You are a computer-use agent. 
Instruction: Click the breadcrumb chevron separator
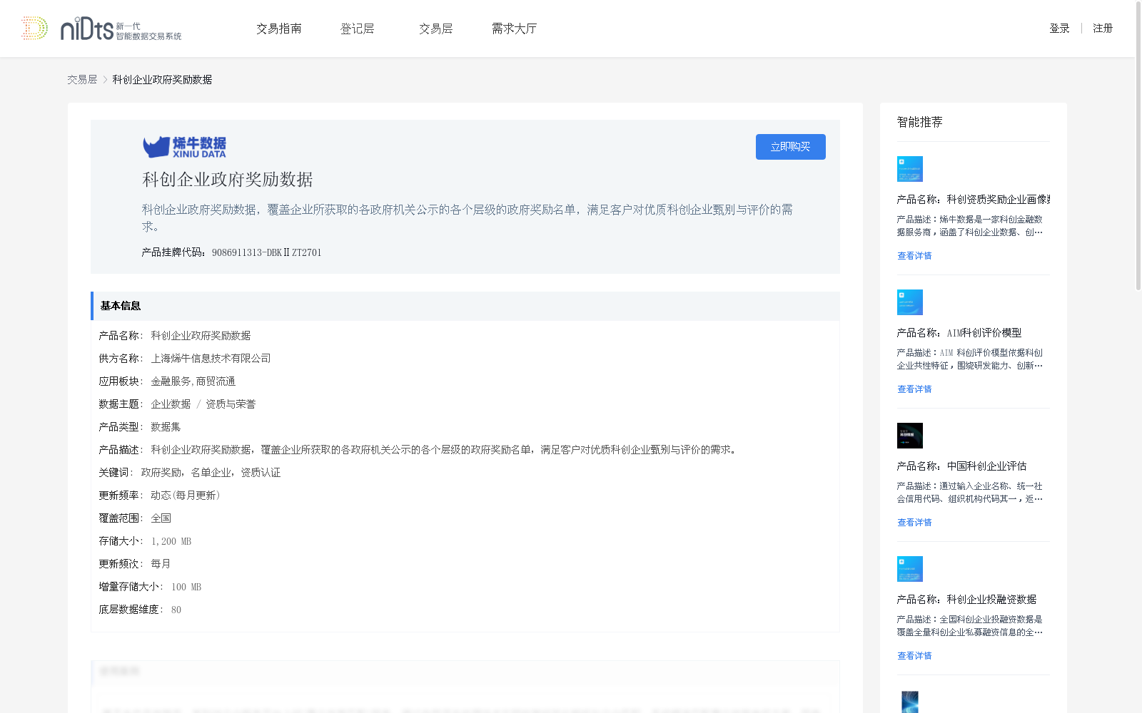tap(105, 80)
